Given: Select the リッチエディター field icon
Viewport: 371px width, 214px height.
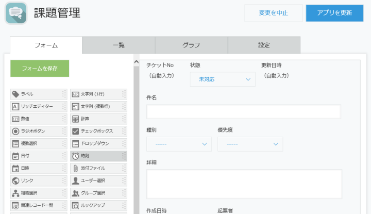Looking at the screenshot, I should (x=16, y=106).
